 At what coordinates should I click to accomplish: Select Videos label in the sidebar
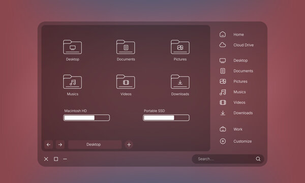pyautogui.click(x=239, y=103)
